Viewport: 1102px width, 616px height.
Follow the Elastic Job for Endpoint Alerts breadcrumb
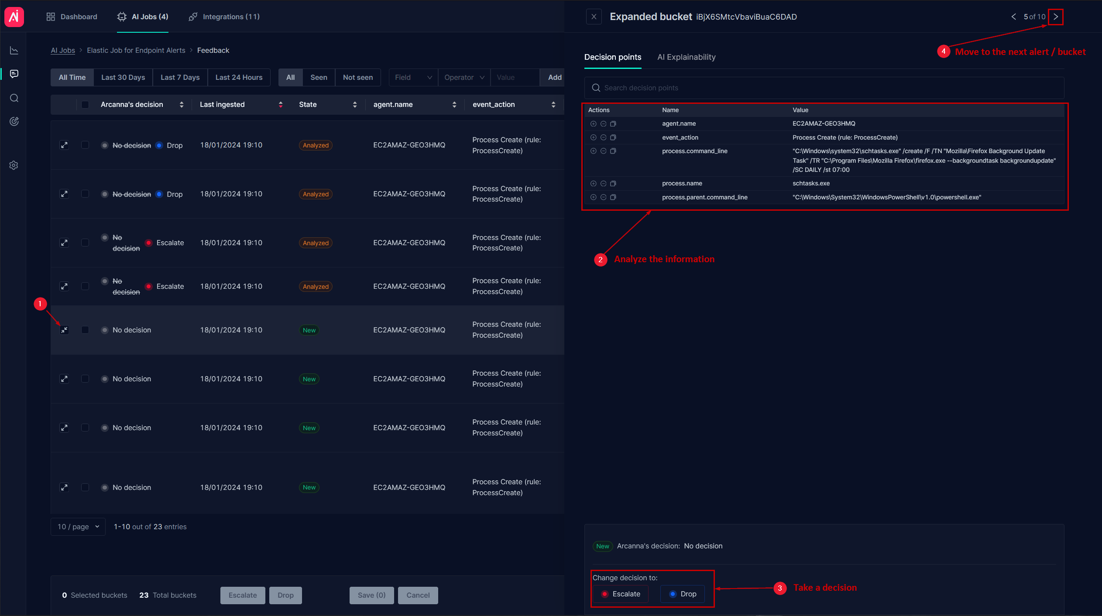(136, 50)
